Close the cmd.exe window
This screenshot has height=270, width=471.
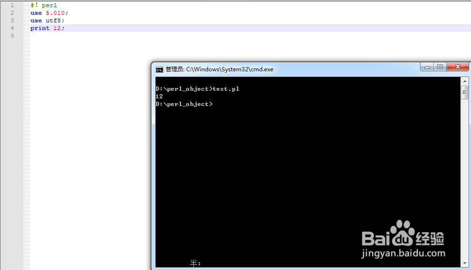click(458, 67)
